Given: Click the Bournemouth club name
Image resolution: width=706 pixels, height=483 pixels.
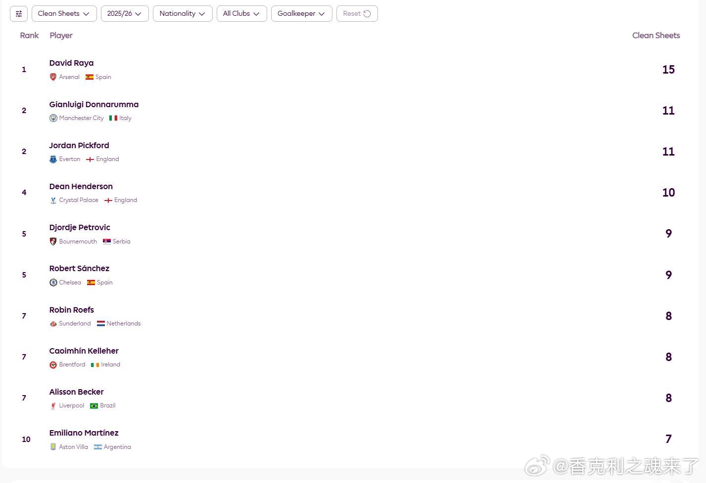Looking at the screenshot, I should [x=78, y=241].
